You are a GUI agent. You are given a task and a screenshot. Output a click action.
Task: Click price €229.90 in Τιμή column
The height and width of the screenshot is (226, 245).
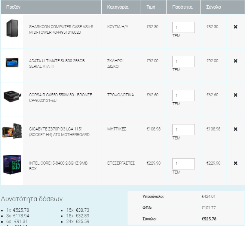[153, 163]
